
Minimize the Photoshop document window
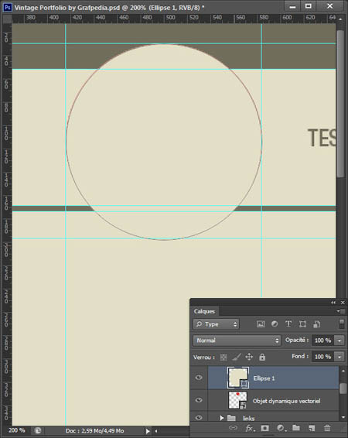click(292, 6)
